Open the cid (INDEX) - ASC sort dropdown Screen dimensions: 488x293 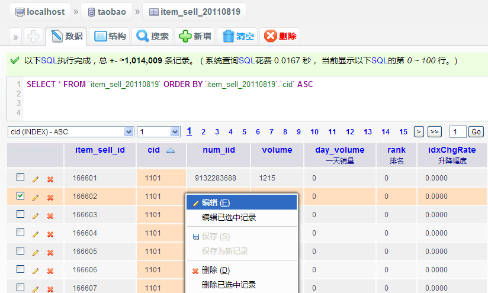pyautogui.click(x=70, y=131)
